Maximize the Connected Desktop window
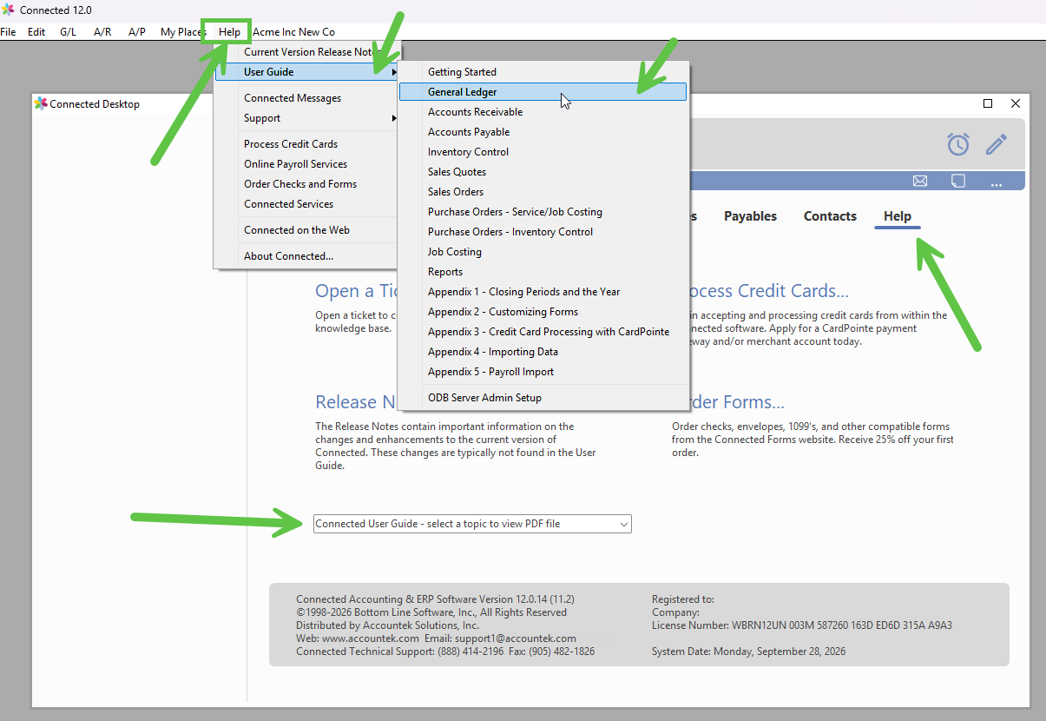 click(988, 103)
